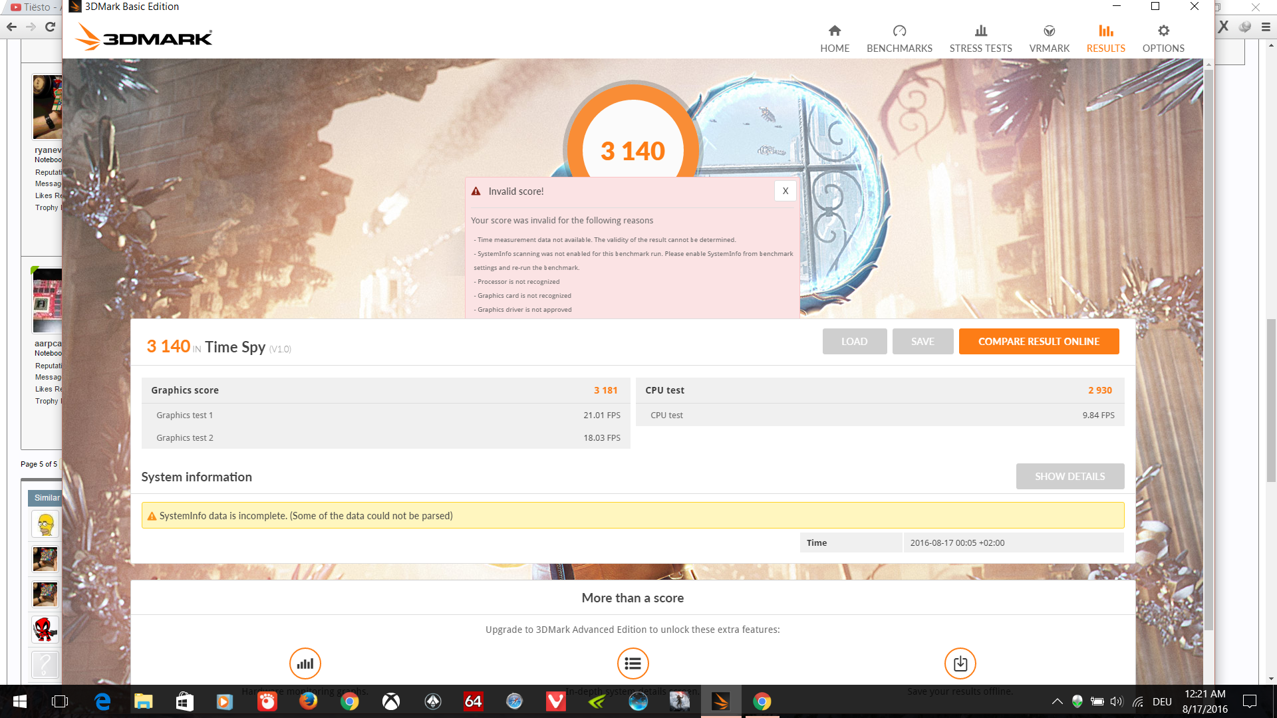Click the SystemInfo data incomplete warning
1277x718 pixels.
[633, 516]
